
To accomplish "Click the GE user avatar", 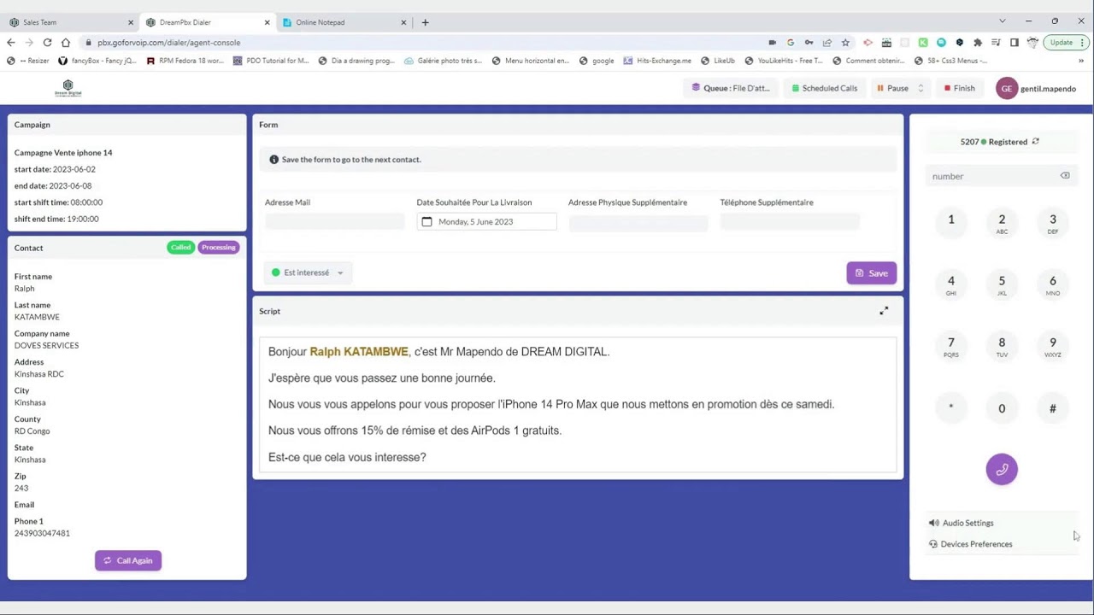I will tap(1007, 88).
